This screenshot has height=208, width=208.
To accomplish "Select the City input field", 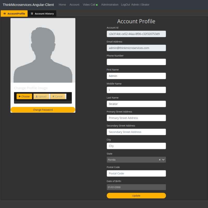I will click(x=136, y=146).
